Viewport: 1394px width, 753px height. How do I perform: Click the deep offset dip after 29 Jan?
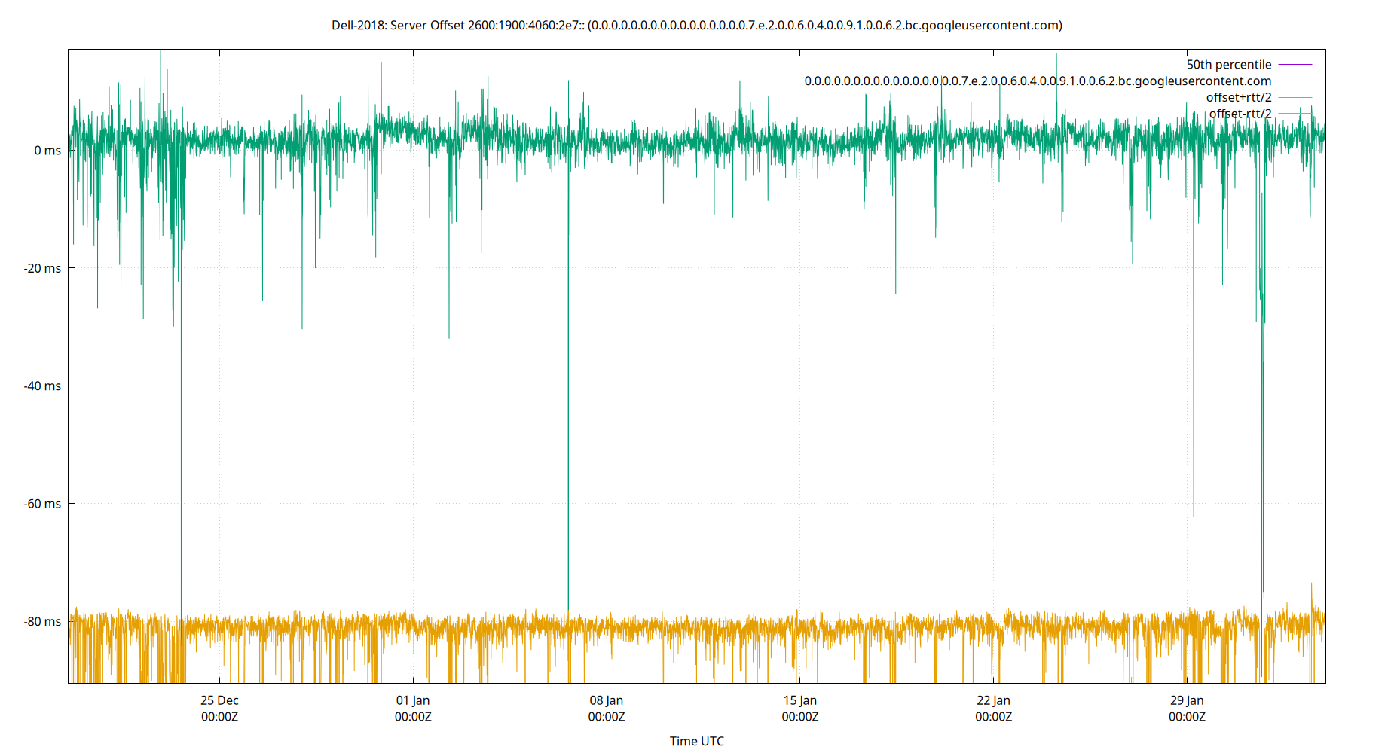click(x=1263, y=376)
